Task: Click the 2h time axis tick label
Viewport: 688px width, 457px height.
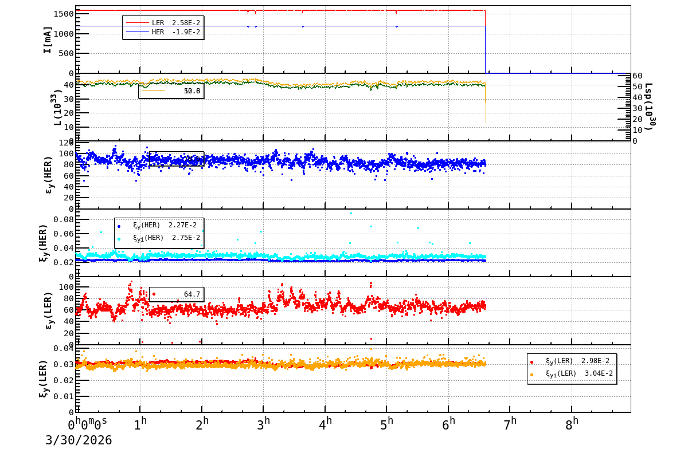Action: tap(202, 424)
